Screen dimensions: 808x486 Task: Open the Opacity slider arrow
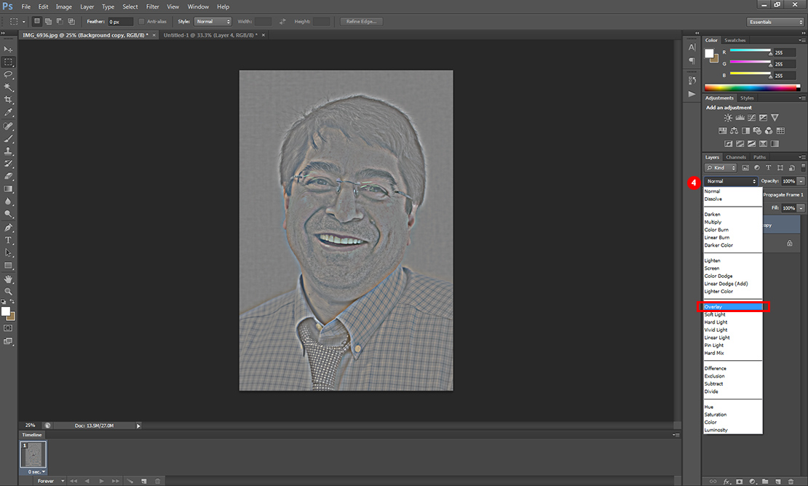(x=801, y=181)
